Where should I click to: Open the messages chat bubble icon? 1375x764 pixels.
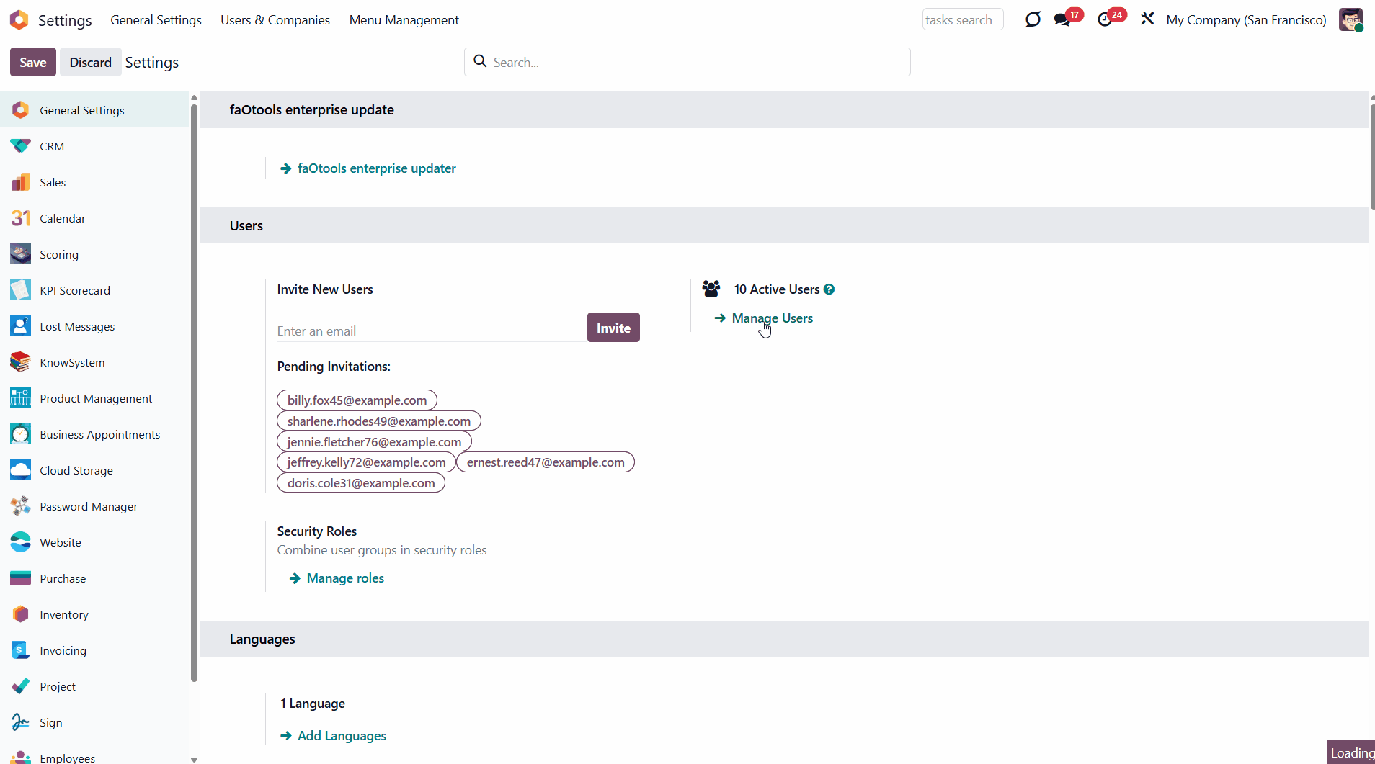1062,19
